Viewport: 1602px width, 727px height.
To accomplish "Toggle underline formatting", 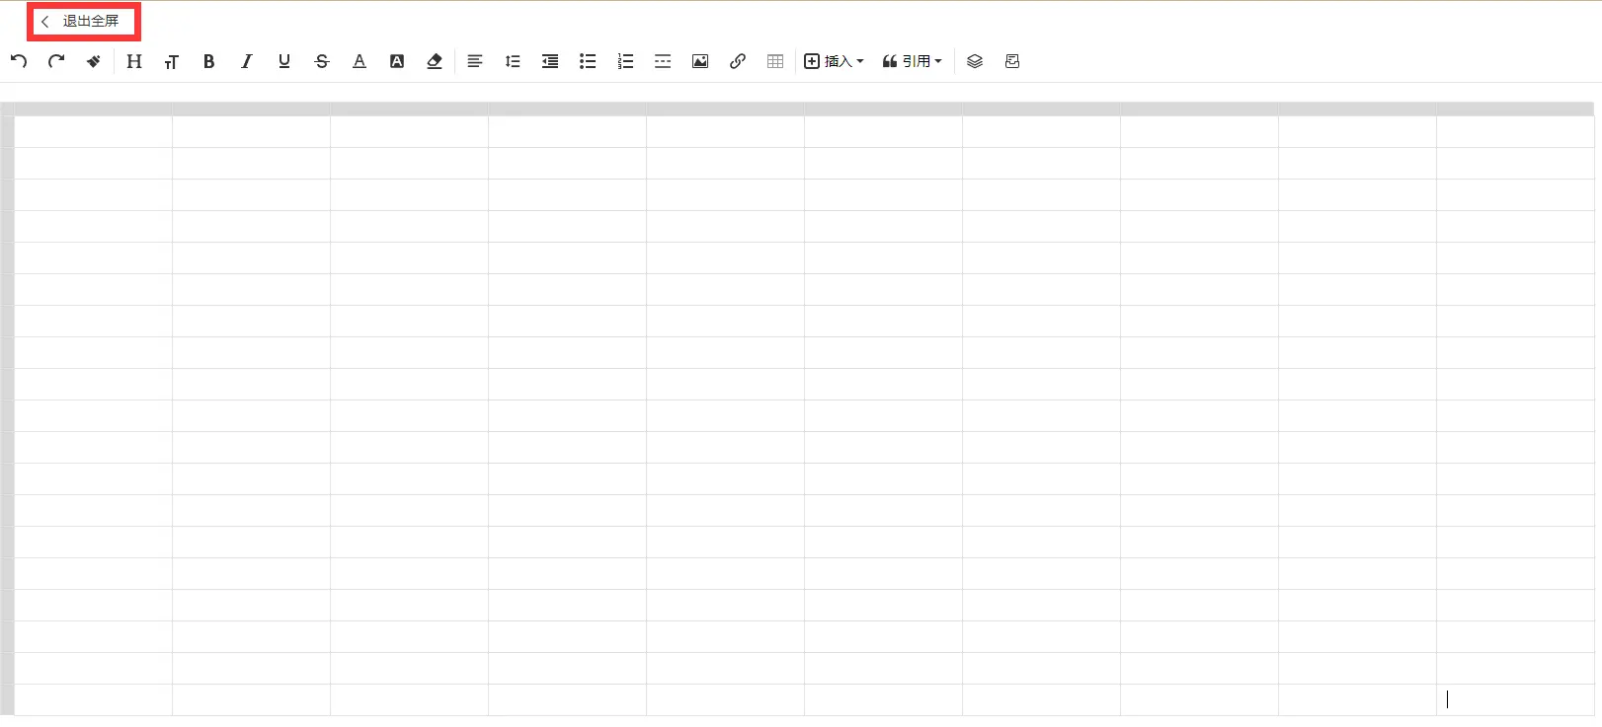I will [x=284, y=61].
